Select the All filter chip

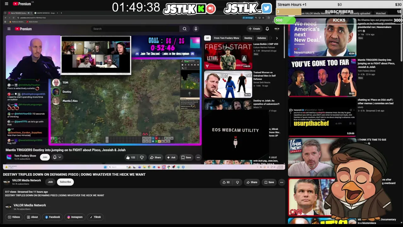[x=207, y=38]
